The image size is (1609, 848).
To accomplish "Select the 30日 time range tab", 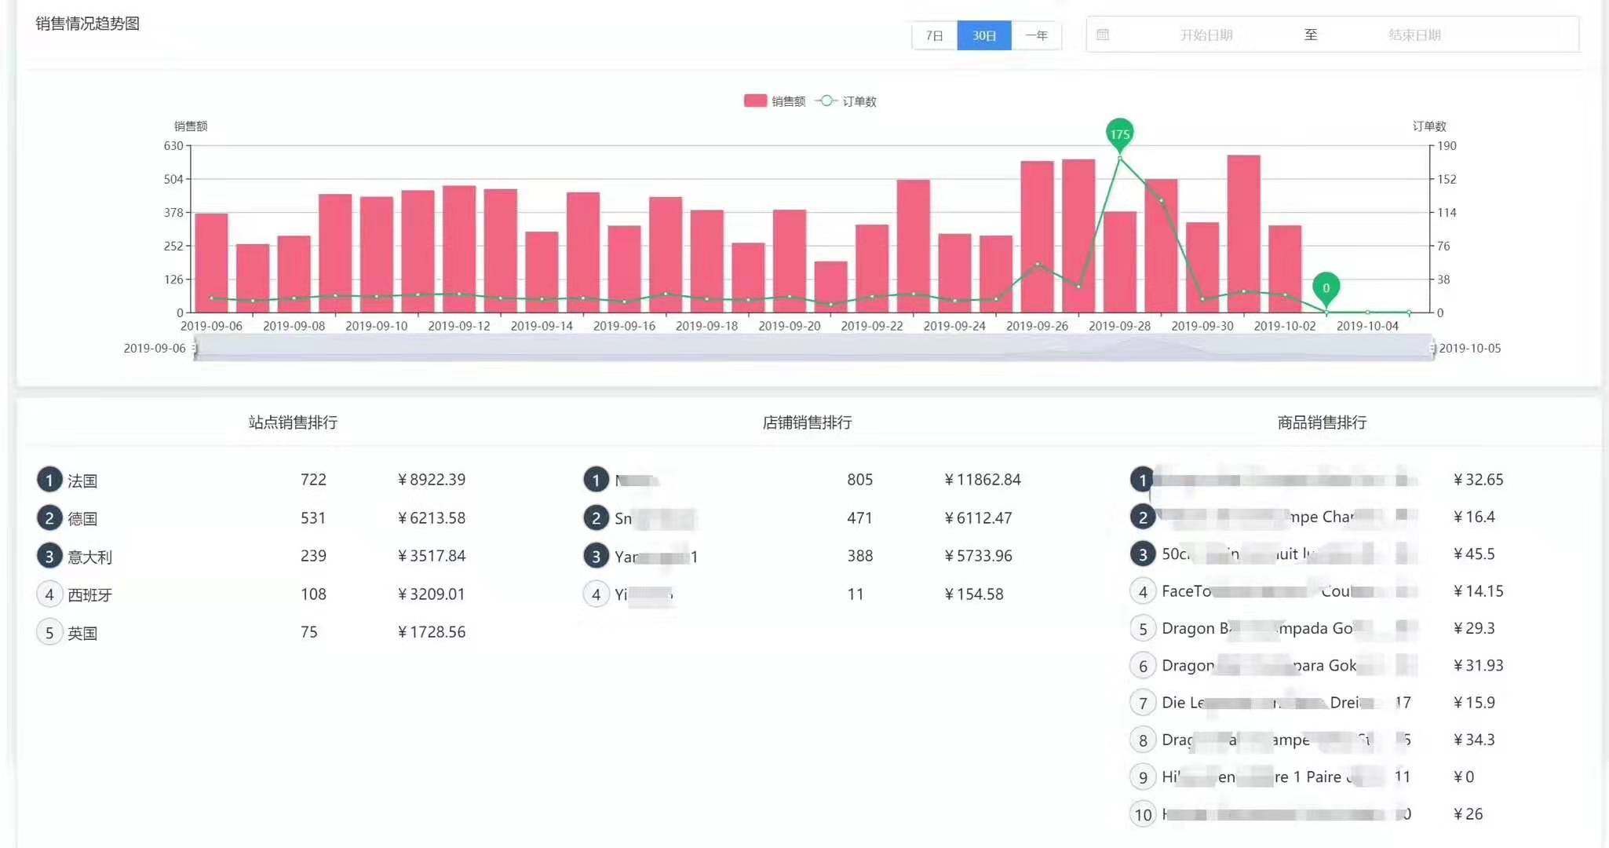I will point(984,35).
